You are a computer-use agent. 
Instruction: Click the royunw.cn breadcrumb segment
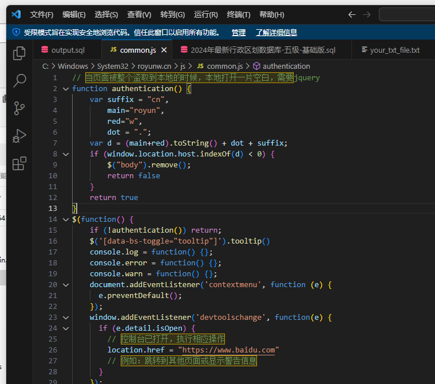154,66
